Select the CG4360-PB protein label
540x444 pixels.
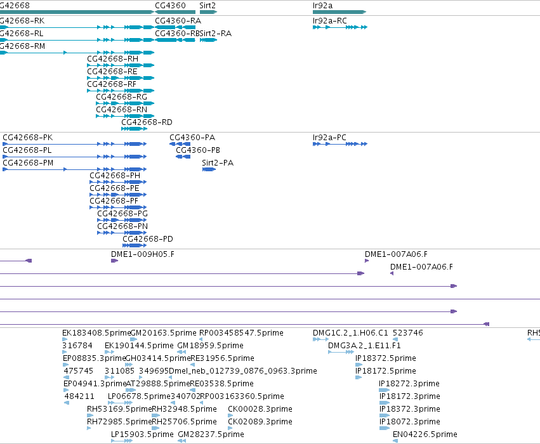pyautogui.click(x=198, y=150)
